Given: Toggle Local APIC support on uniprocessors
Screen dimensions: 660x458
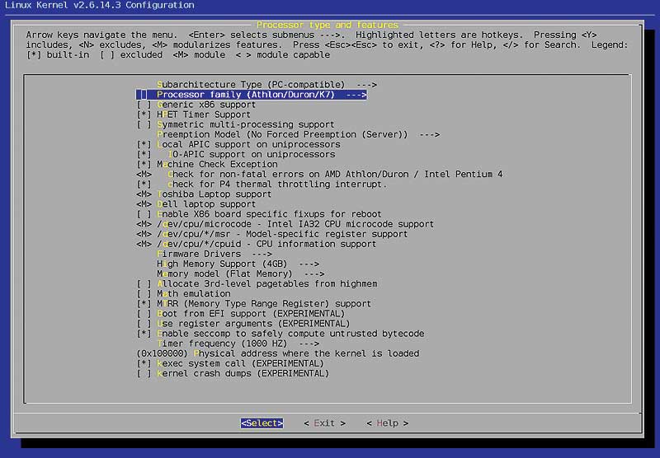Looking at the screenshot, I should coord(238,144).
